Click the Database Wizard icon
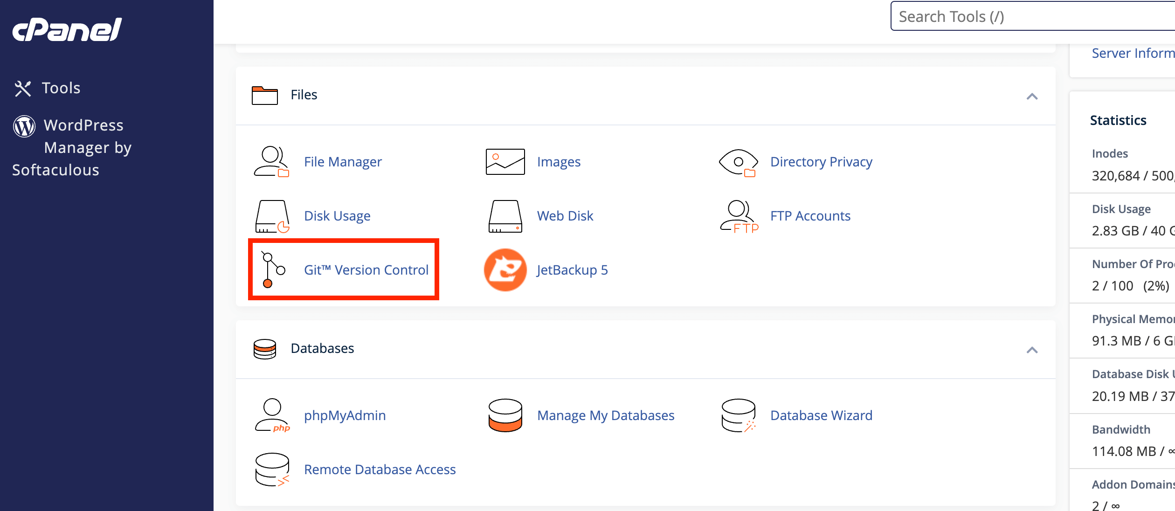 (x=739, y=415)
